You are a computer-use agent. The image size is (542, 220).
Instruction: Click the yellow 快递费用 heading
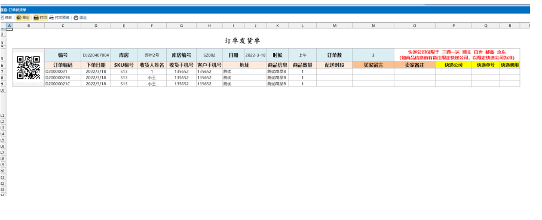[510, 65]
